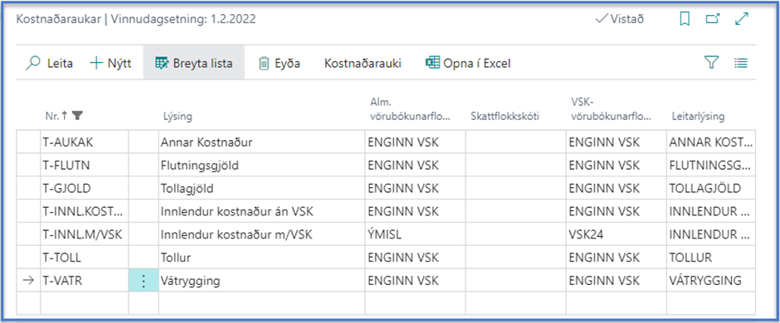Viewport: 780px width, 323px height.
Task: Open page in new window icon
Action: pyautogui.click(x=713, y=19)
